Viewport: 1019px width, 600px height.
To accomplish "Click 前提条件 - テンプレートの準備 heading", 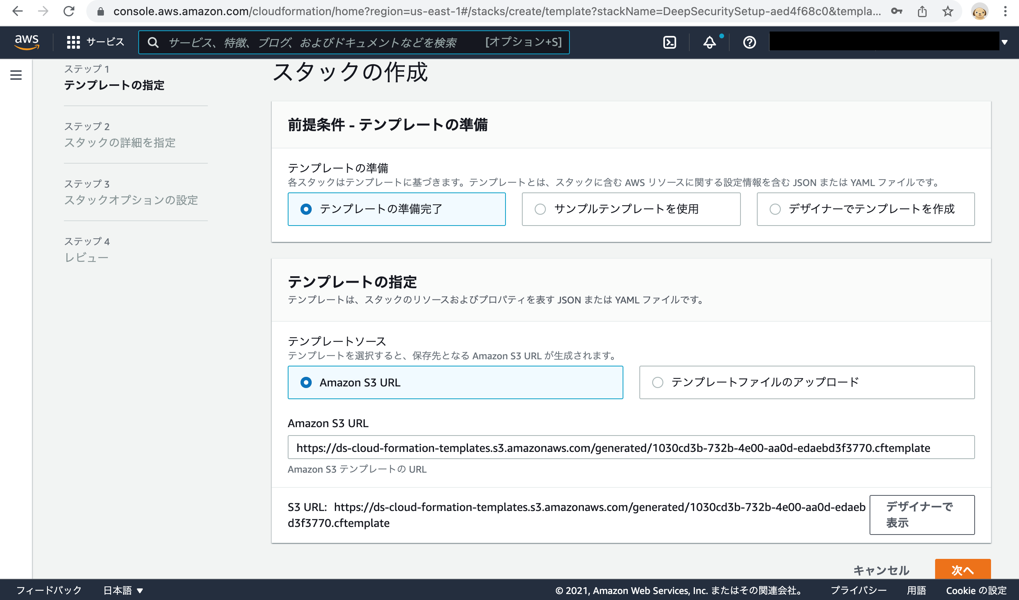I will (x=388, y=125).
